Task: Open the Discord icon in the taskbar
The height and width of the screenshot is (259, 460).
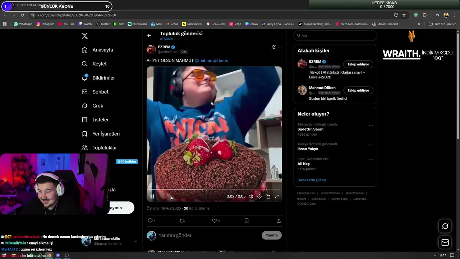Action: (58, 255)
